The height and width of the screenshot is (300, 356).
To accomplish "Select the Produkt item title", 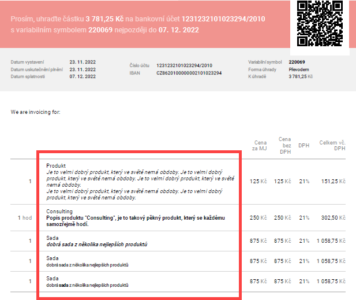I will click(56, 165).
